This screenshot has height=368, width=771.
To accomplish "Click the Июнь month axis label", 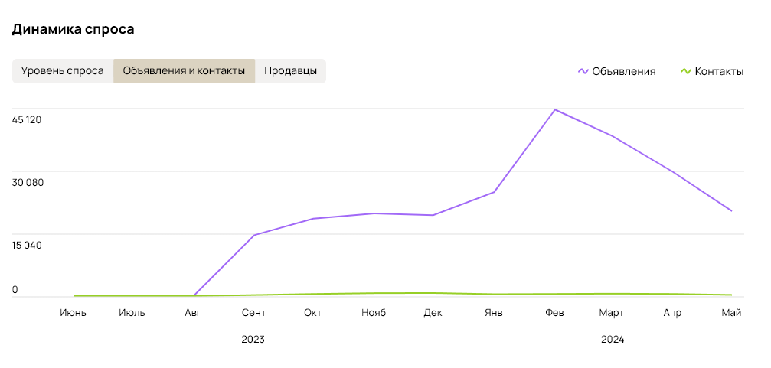I will [74, 313].
